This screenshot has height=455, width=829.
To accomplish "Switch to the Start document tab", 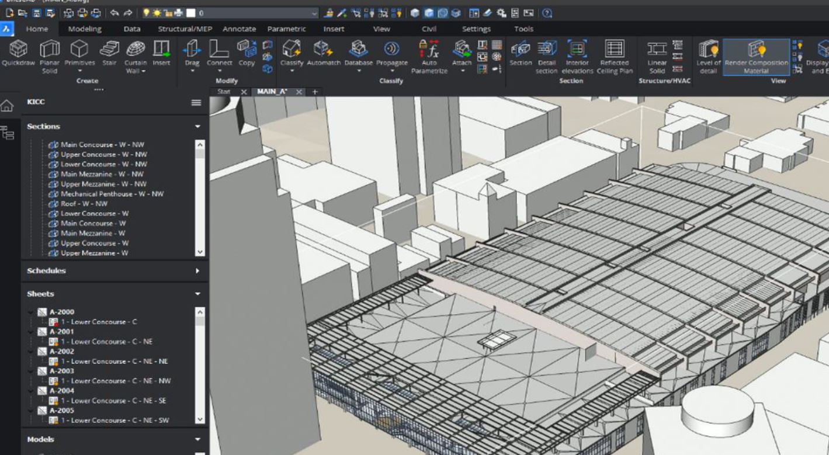I will pyautogui.click(x=224, y=92).
